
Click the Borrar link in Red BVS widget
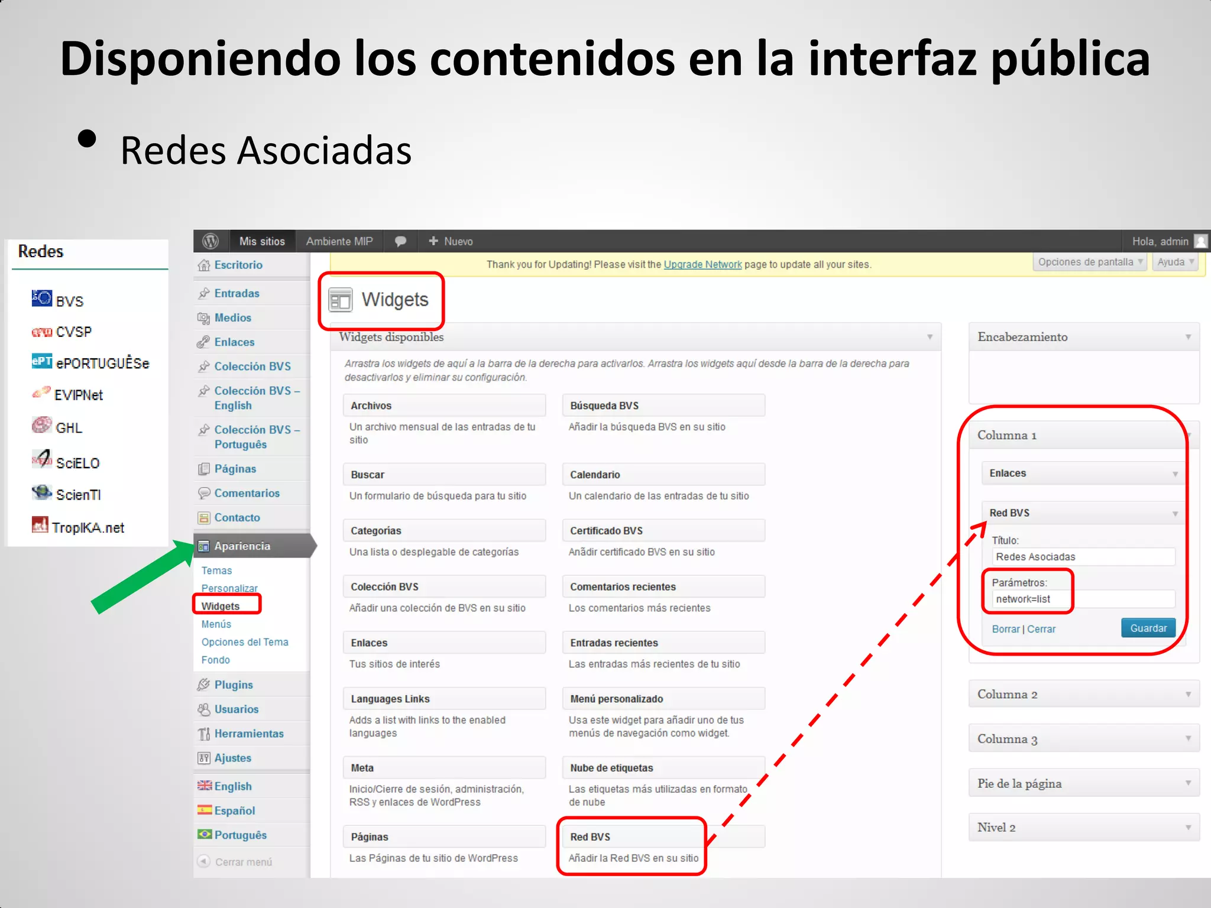tap(1006, 629)
